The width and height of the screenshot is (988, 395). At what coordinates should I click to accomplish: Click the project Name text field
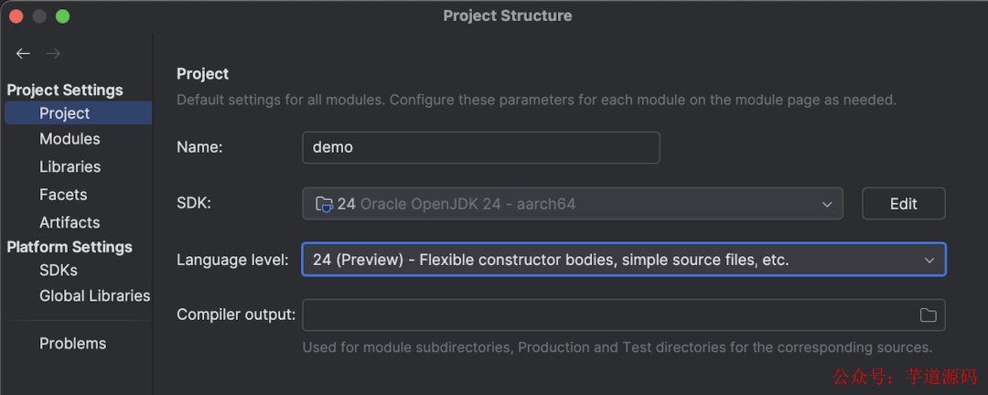click(480, 147)
